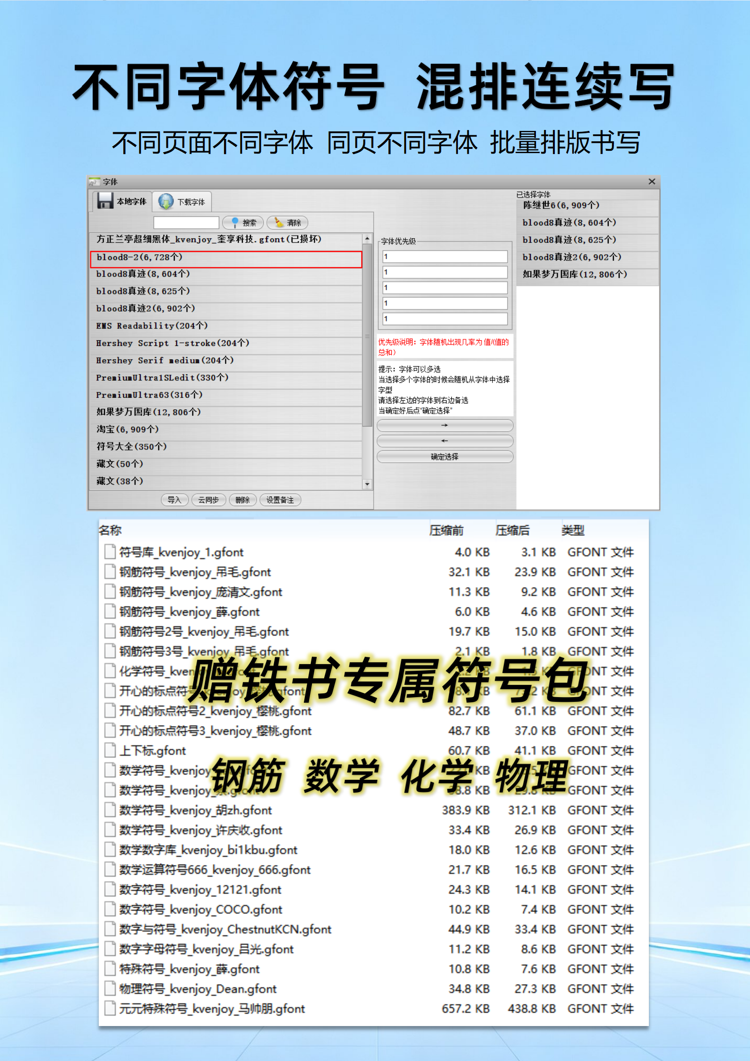
Task: Click file icon beside 特殊符号_kvenjoy_薛.gfont
Action: (110, 968)
